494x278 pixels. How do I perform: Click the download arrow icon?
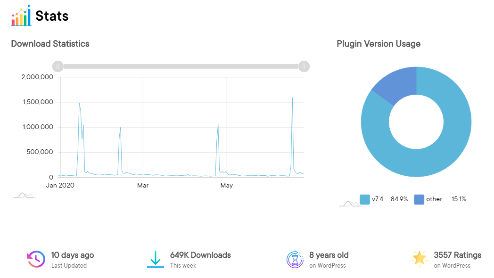[x=156, y=259]
